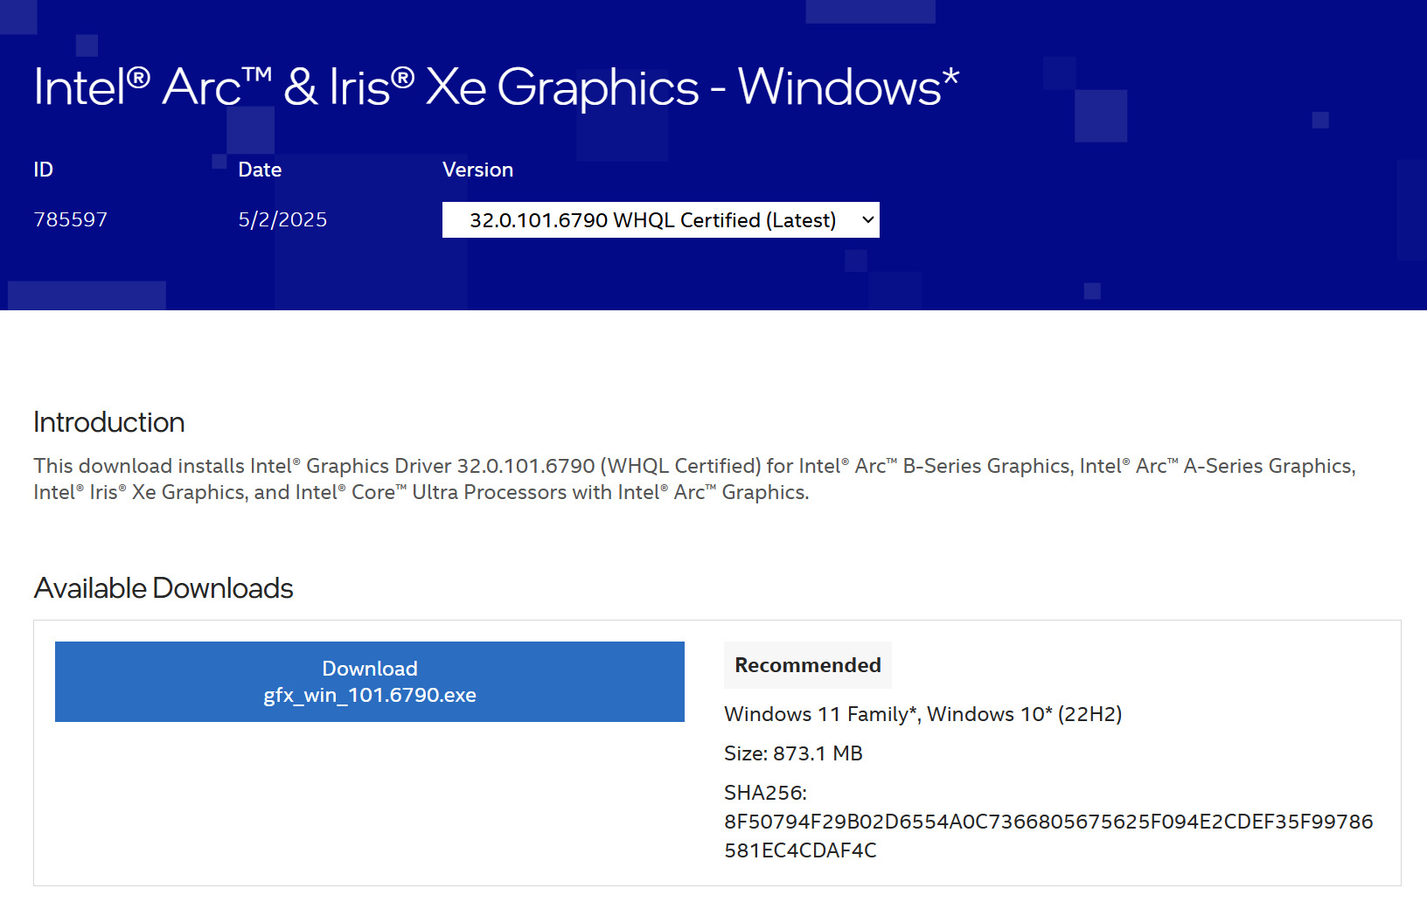The height and width of the screenshot is (909, 1427).
Task: Click the ID column label
Action: 44,170
